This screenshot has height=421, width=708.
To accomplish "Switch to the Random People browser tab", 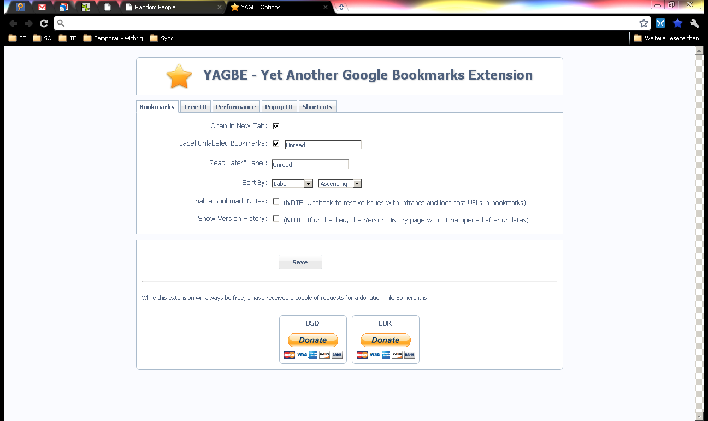I will pyautogui.click(x=172, y=7).
